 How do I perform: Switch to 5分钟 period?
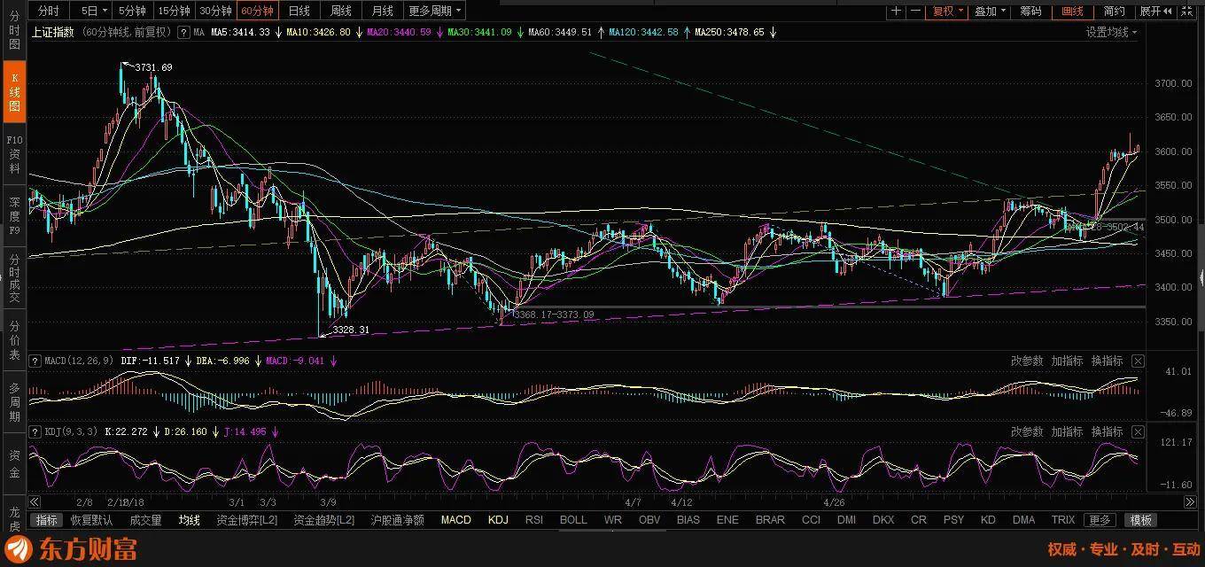point(132,11)
